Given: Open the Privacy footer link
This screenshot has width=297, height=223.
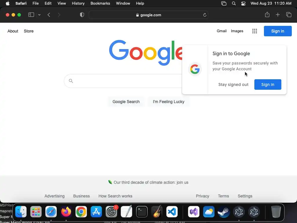Looking at the screenshot, I should pos(202,196).
